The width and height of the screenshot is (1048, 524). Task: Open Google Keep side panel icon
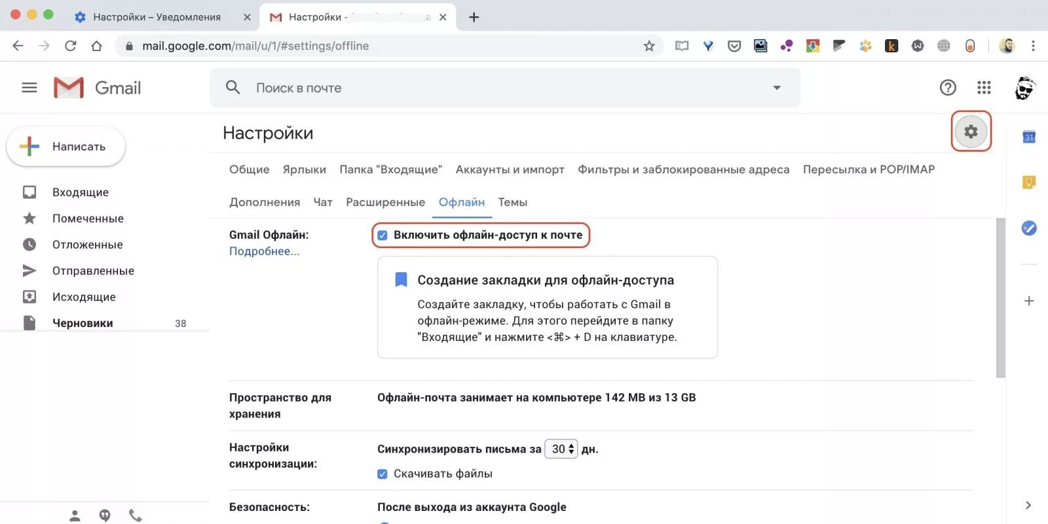(1029, 182)
